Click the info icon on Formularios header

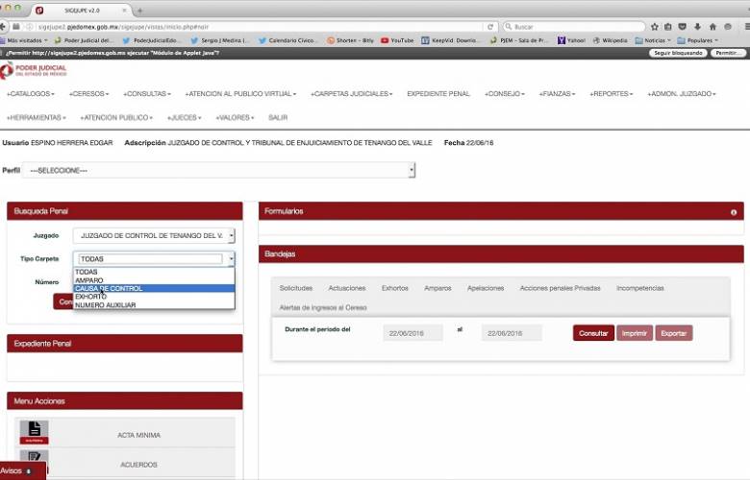click(734, 211)
